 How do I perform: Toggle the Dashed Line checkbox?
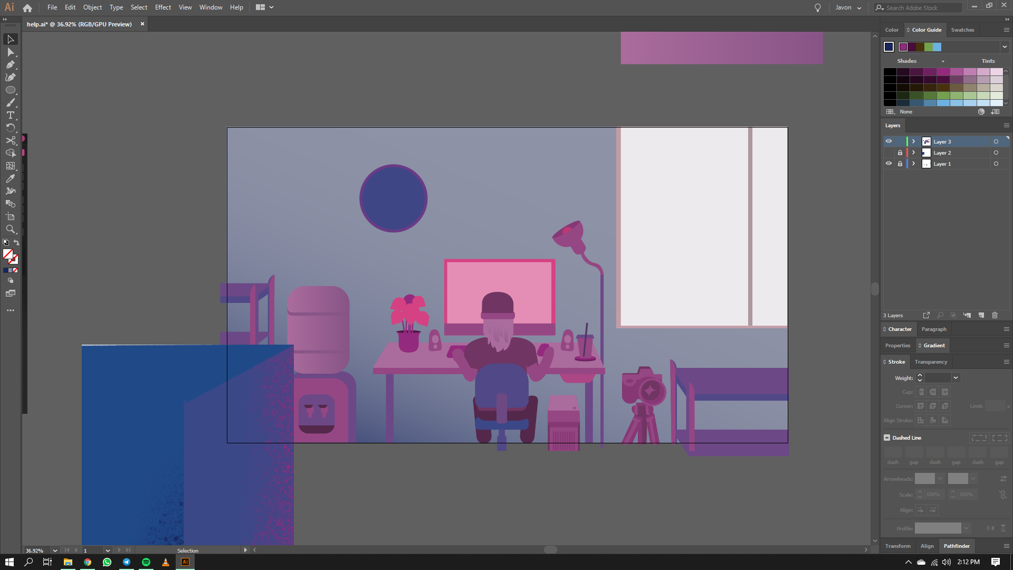click(x=887, y=438)
